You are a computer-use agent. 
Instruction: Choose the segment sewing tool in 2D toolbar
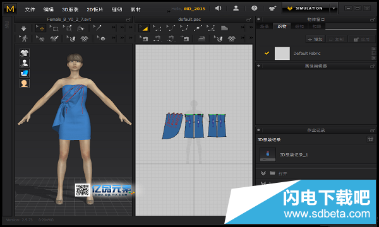pos(157,38)
